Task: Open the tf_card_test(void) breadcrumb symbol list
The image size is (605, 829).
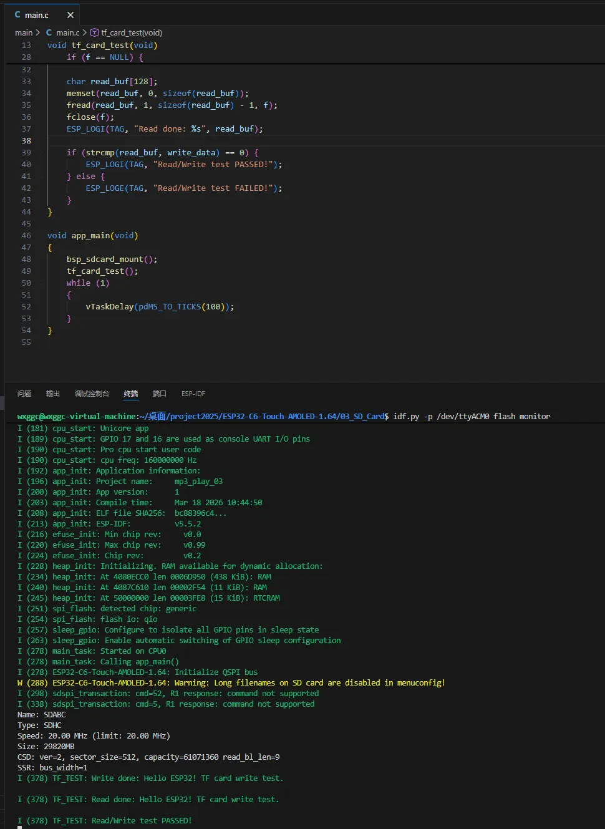Action: (x=131, y=32)
